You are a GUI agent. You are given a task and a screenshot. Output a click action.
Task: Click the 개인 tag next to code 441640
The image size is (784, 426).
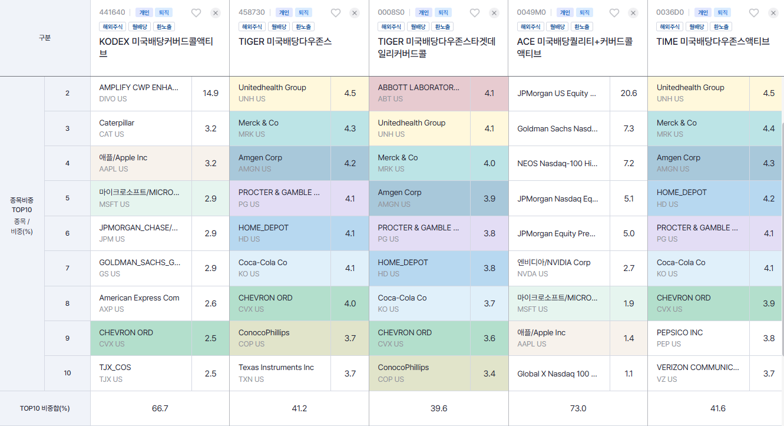pyautogui.click(x=144, y=12)
